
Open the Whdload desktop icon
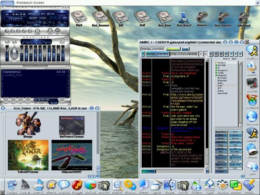(x=244, y=19)
